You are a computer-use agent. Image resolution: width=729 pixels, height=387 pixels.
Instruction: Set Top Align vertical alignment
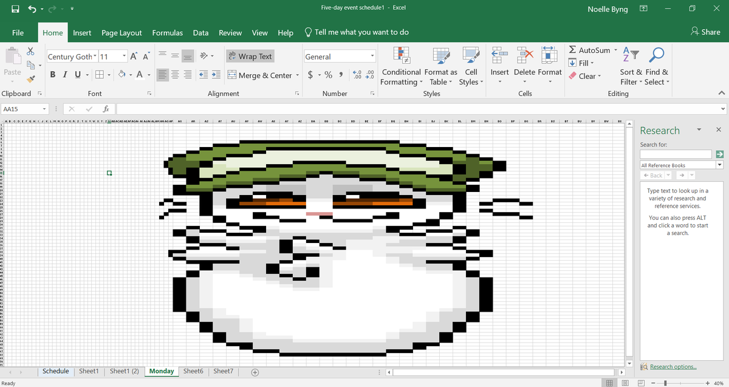point(162,56)
